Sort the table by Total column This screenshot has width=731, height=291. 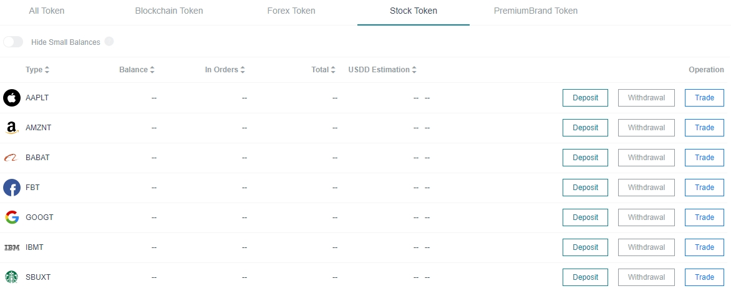(324, 70)
